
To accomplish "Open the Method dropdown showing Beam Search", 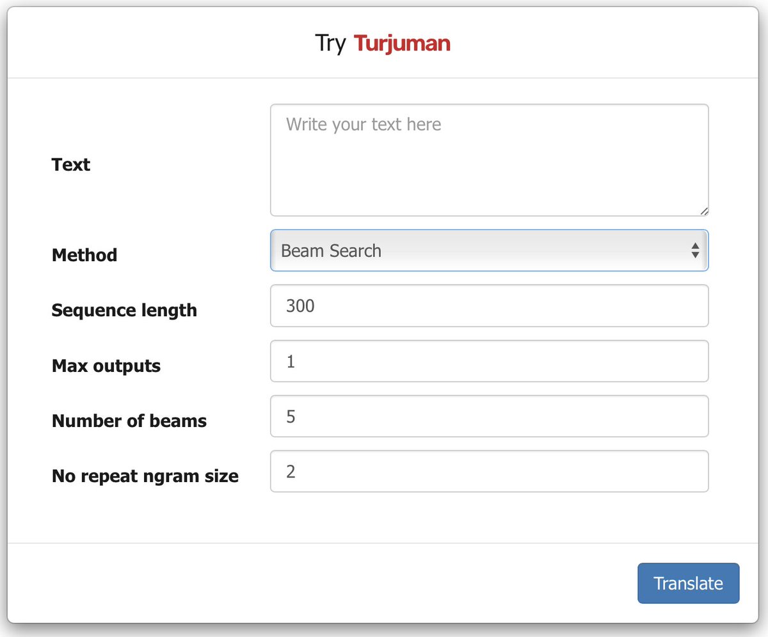I will 489,250.
